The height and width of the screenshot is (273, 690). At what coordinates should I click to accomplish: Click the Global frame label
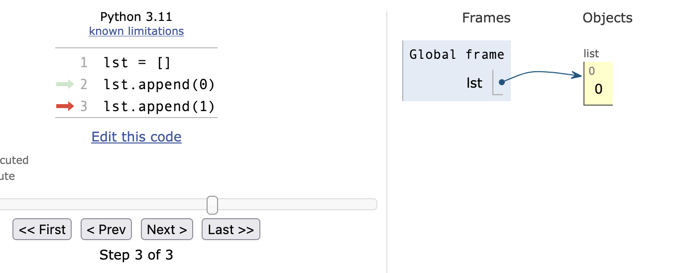(x=457, y=54)
